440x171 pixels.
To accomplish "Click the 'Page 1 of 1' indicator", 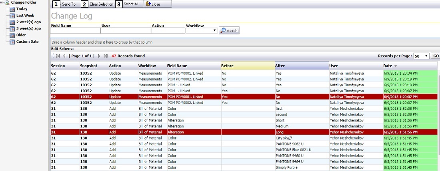I will [x=82, y=56].
